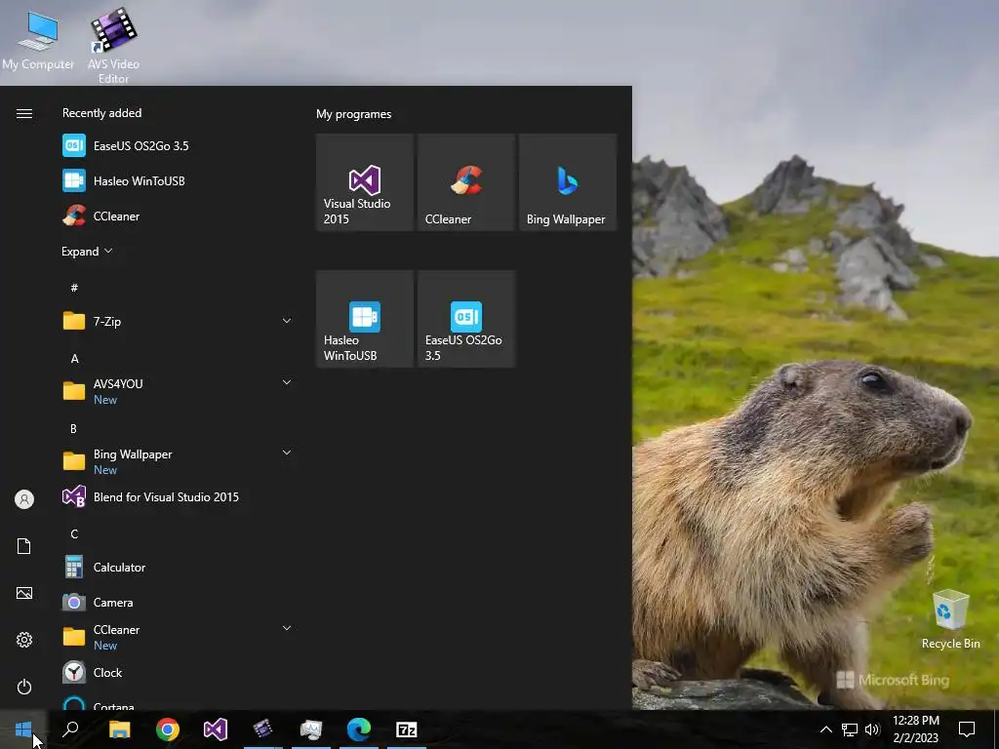
Task: Open the network icon in system tray
Action: click(850, 729)
